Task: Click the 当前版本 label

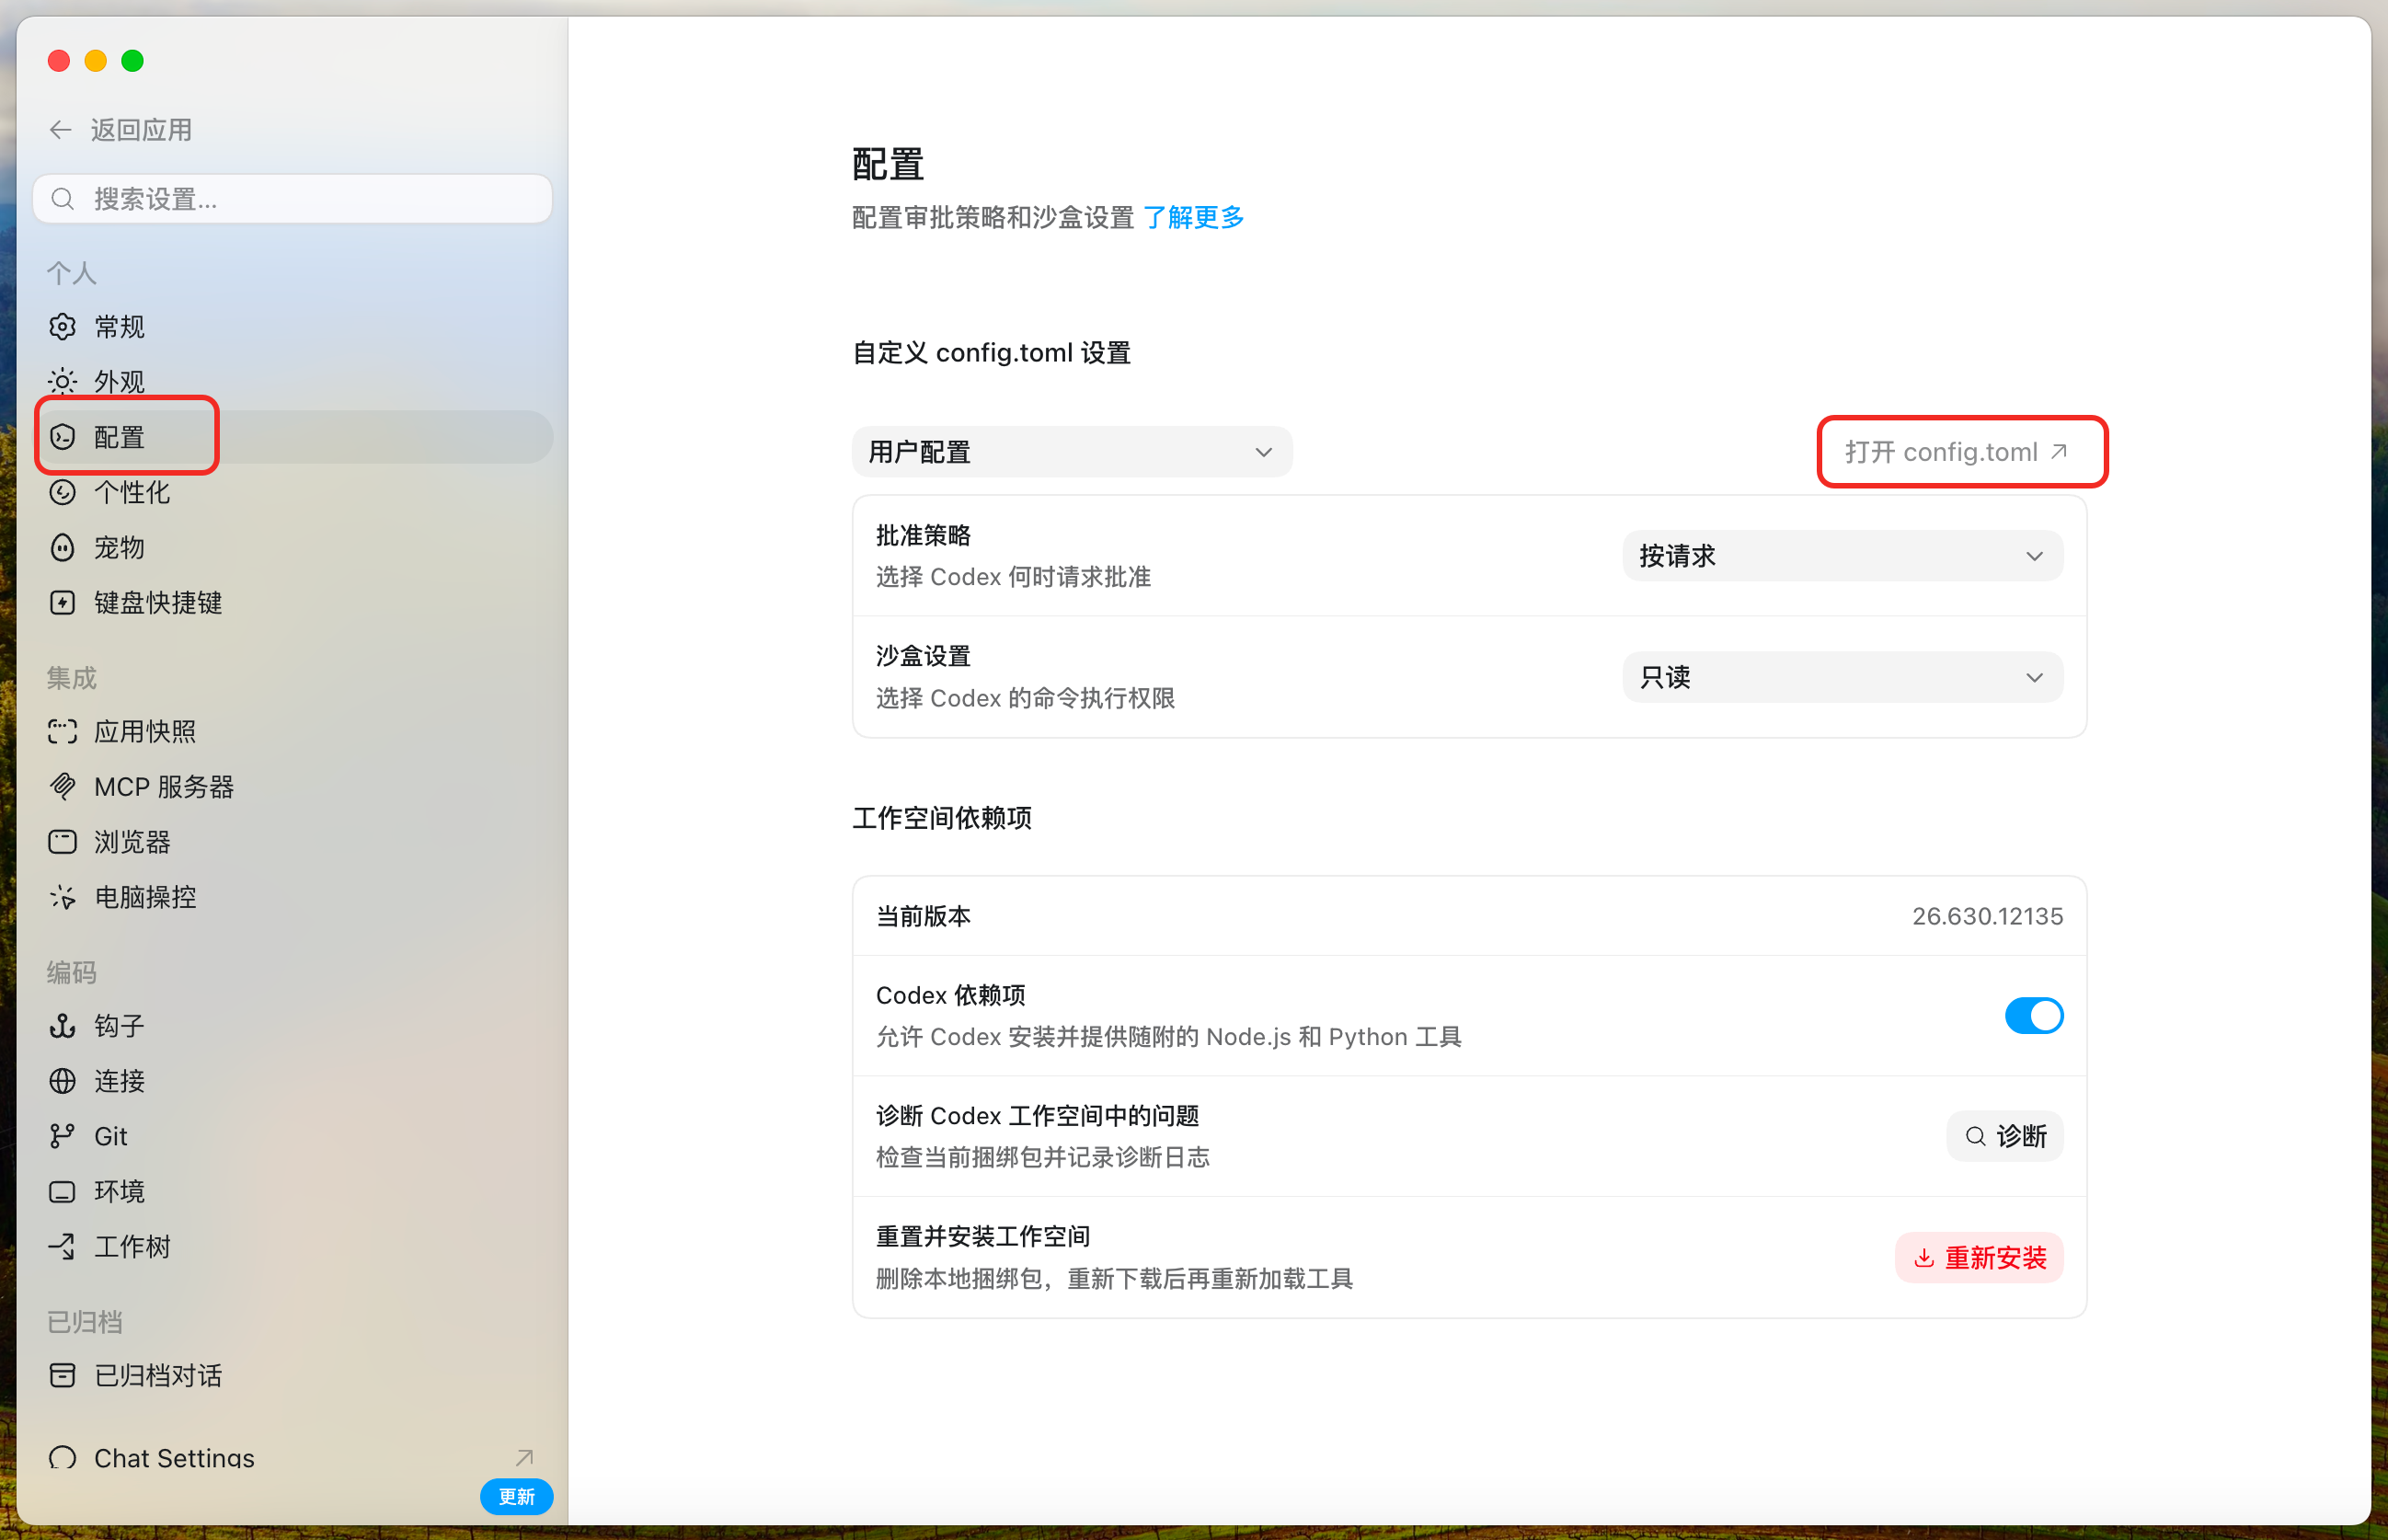Action: pyautogui.click(x=923, y=916)
